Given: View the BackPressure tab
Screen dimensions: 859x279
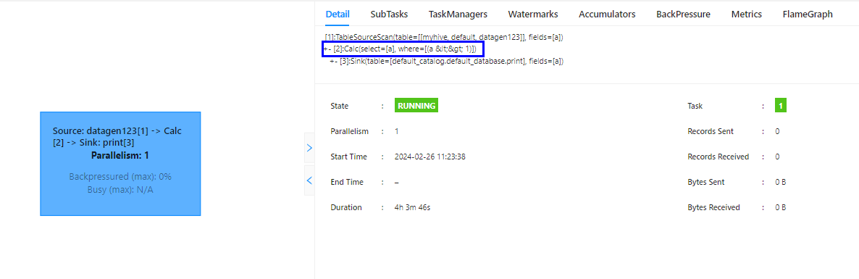Looking at the screenshot, I should point(683,14).
